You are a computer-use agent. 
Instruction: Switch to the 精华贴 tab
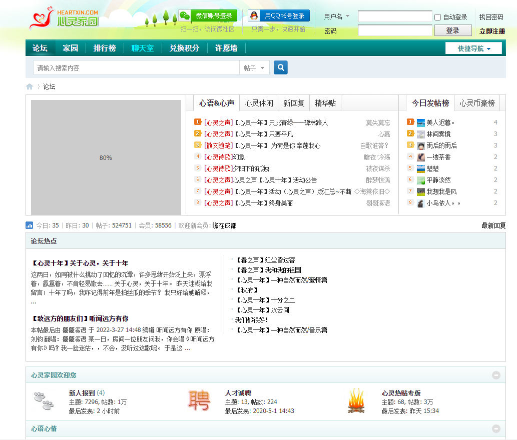point(325,103)
